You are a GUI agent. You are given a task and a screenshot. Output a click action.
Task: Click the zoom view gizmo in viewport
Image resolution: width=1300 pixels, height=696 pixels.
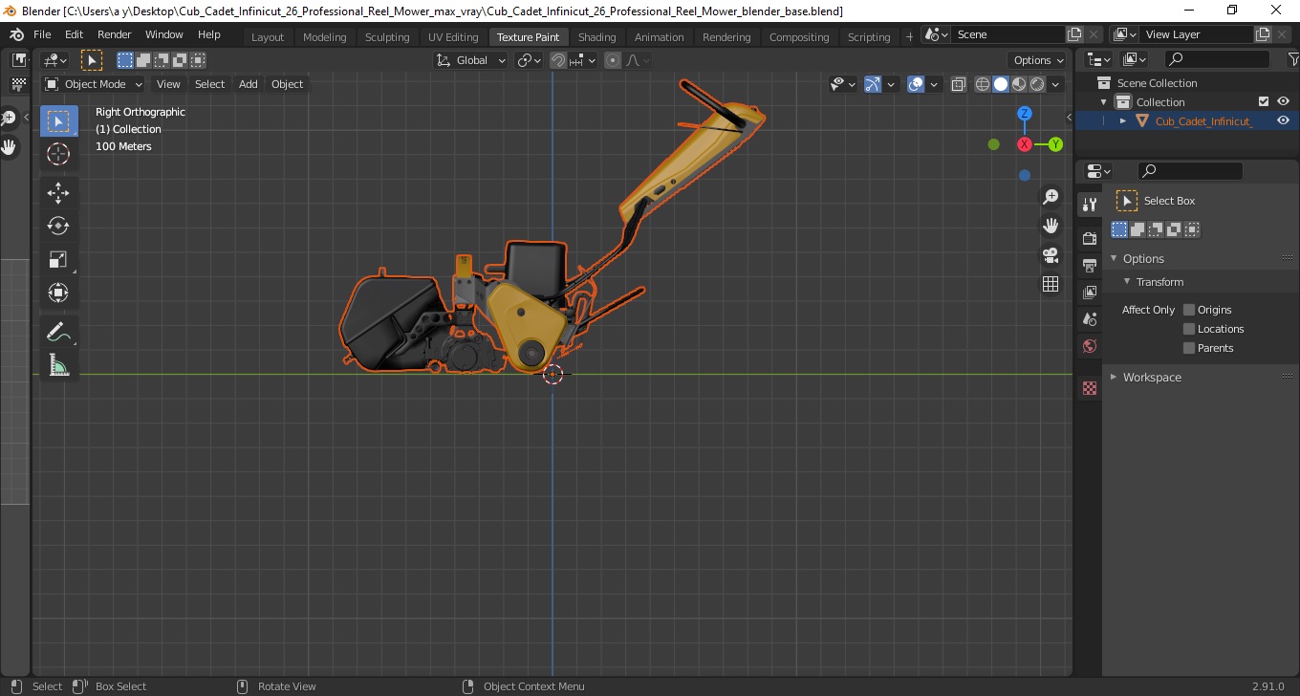pyautogui.click(x=1051, y=197)
